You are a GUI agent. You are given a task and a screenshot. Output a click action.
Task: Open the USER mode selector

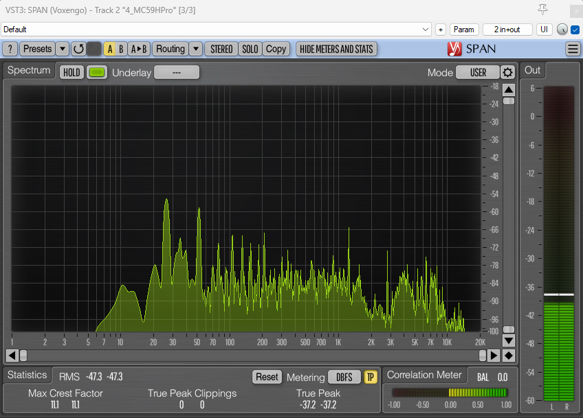[x=478, y=73]
